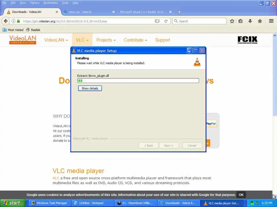This screenshot has height=207, width=277.
Task: Switch to Untitled - Notepad in taskbar
Action: [x=93, y=203]
